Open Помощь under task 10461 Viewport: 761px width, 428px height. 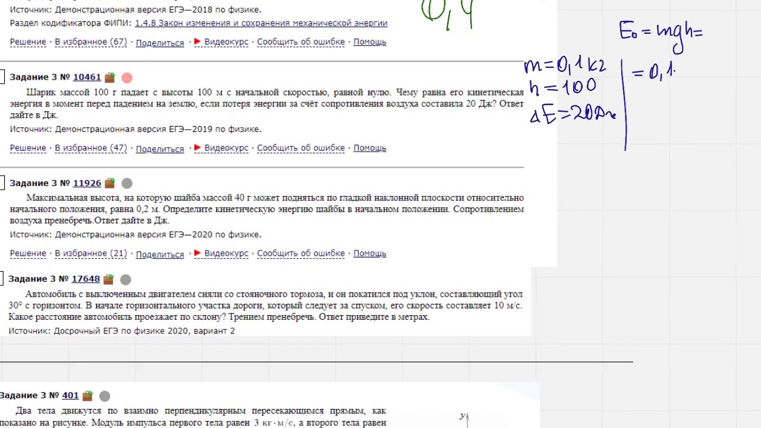click(x=370, y=148)
